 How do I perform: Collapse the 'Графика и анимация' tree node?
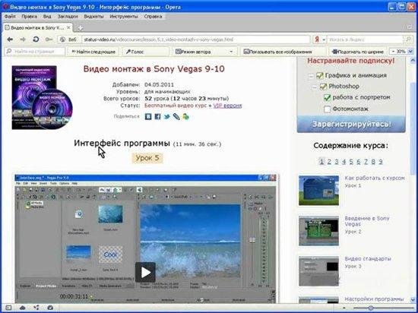click(311, 76)
